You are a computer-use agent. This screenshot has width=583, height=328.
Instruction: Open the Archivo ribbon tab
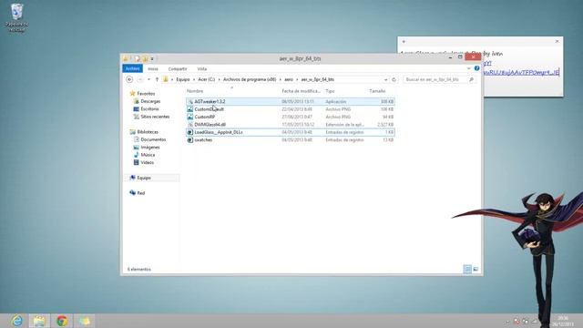click(132, 69)
